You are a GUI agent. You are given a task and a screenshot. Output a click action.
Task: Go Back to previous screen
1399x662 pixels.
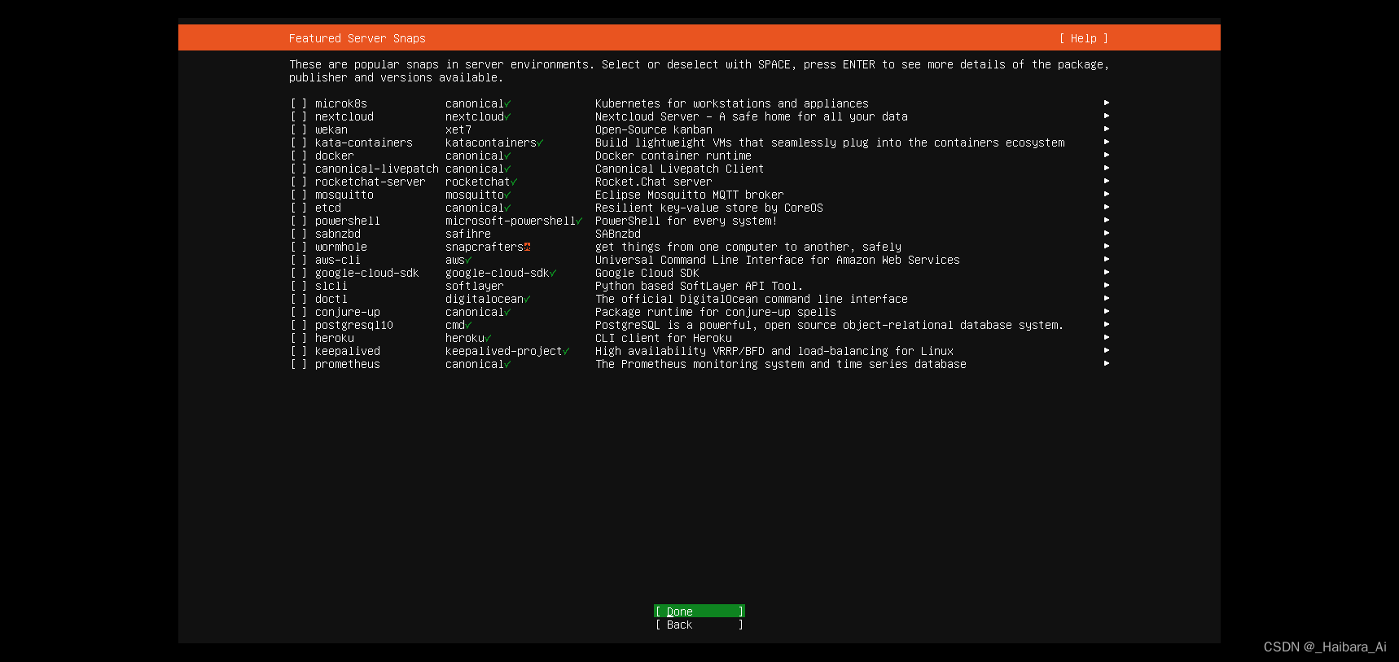tap(699, 625)
